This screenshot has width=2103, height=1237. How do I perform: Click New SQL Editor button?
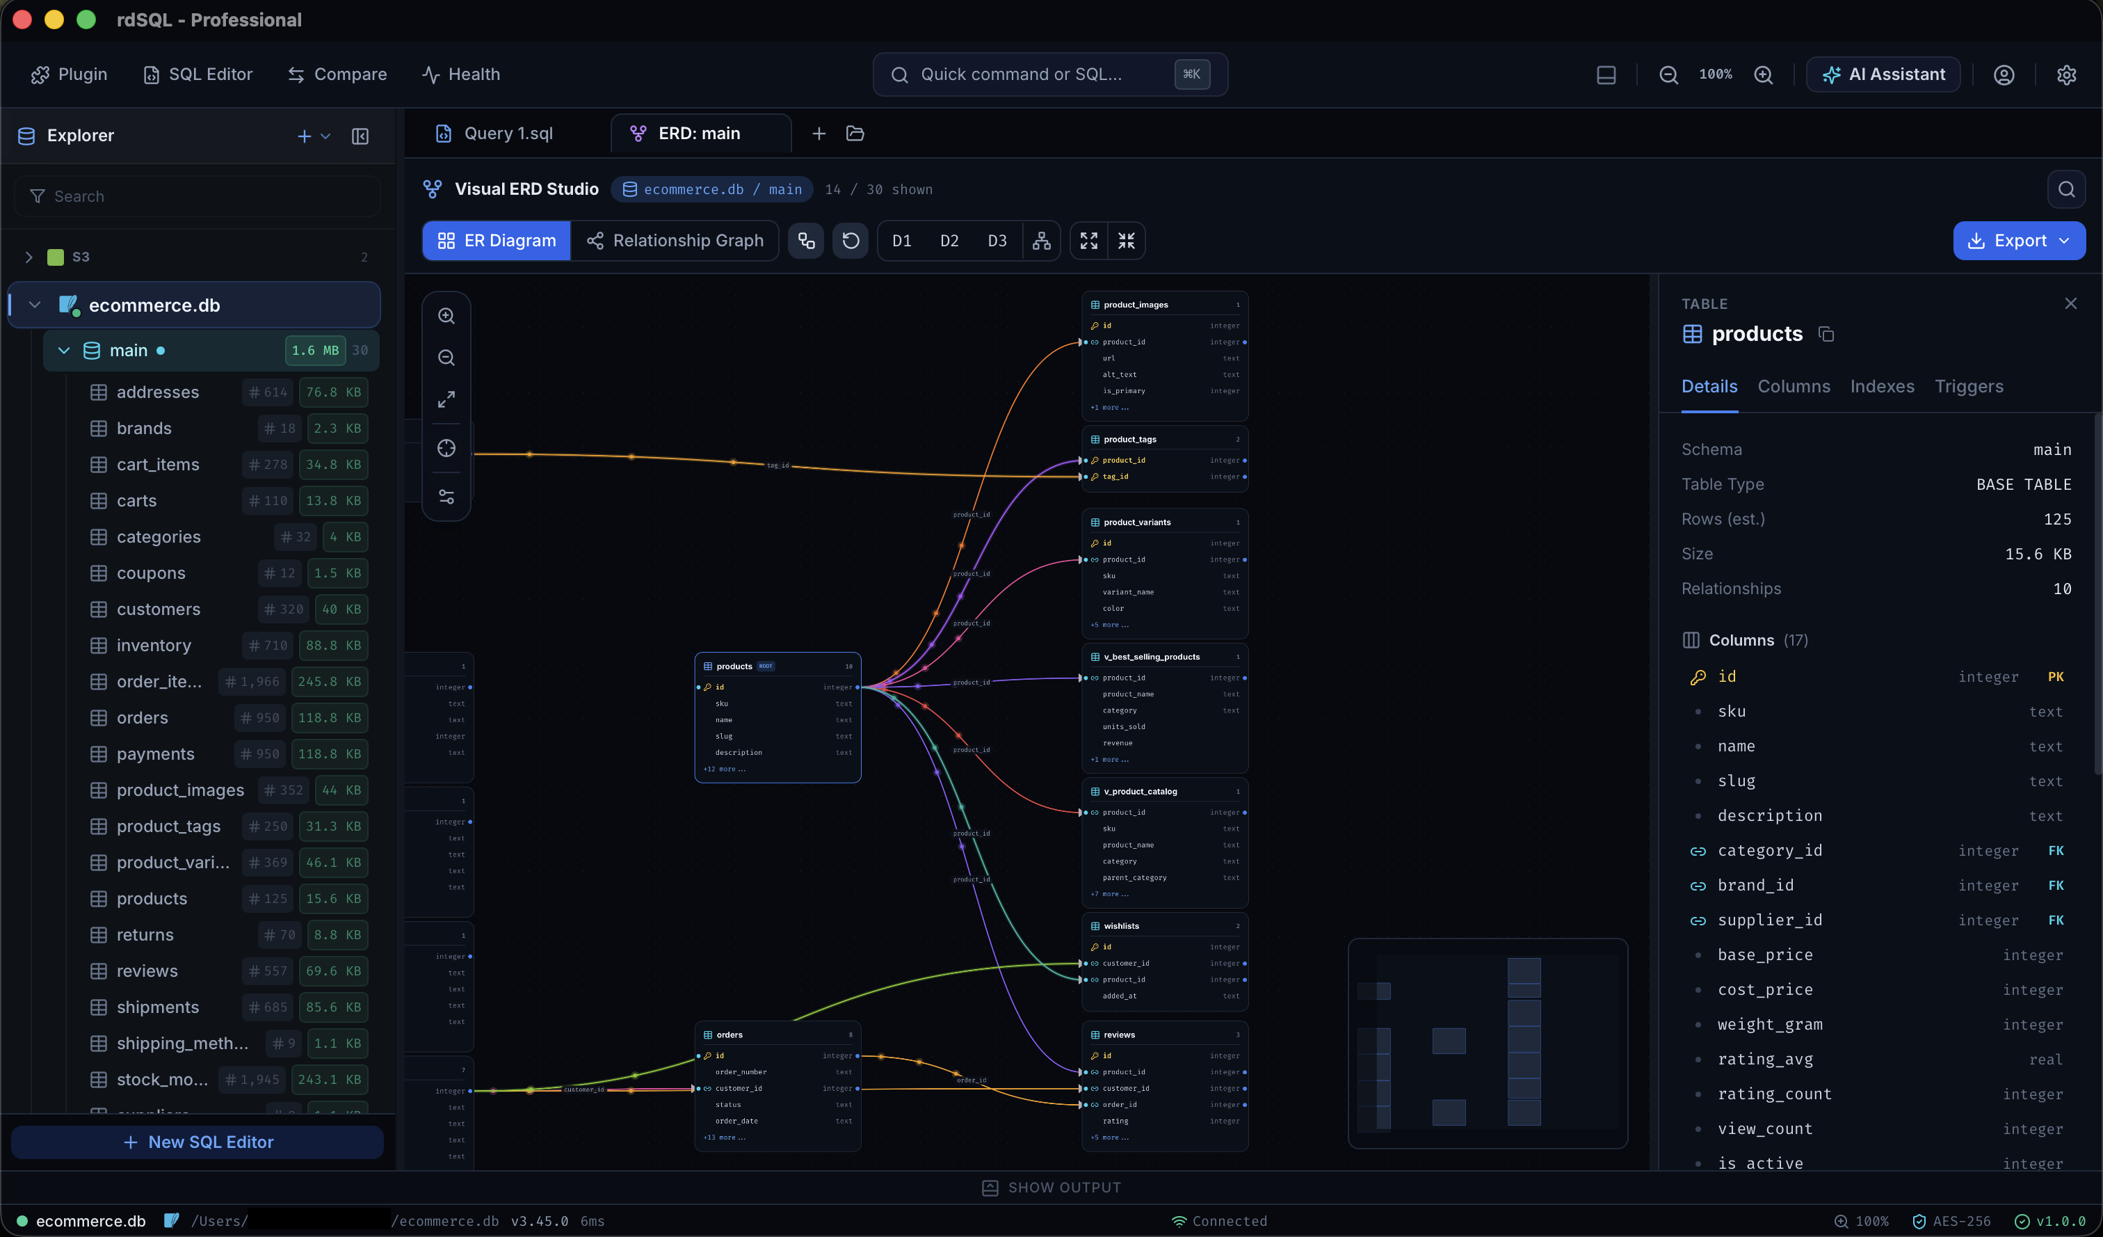point(197,1141)
